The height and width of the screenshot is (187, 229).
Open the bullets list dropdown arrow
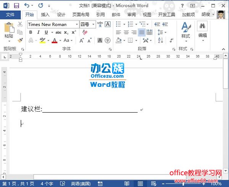pos(124,24)
